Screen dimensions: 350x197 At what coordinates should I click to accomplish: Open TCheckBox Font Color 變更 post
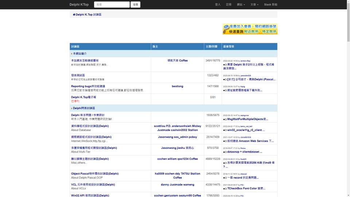point(246,188)
